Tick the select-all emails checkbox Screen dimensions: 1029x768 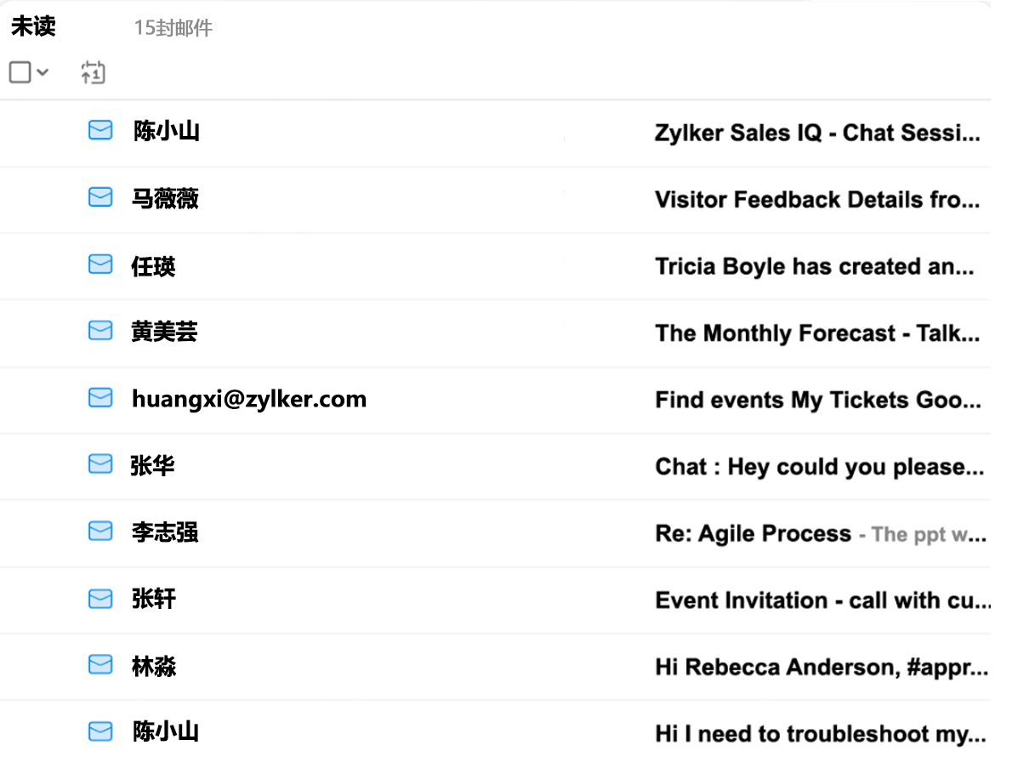tap(20, 72)
